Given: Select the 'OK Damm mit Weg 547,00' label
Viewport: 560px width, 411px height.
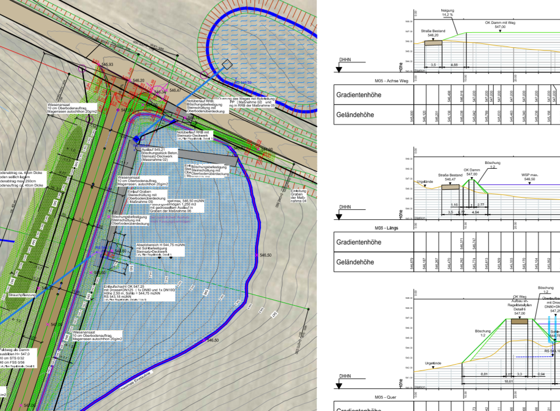Looking at the screenshot, I should click(x=500, y=25).
